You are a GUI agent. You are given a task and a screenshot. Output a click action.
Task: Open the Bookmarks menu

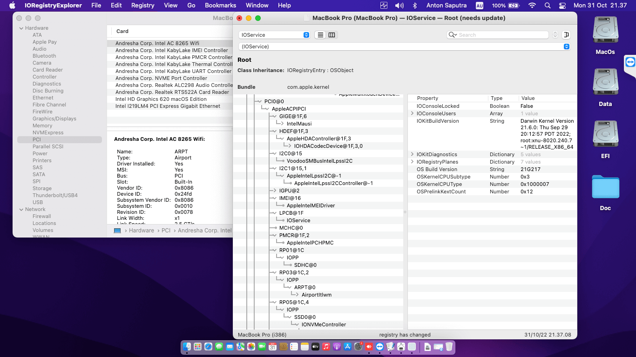220,6
